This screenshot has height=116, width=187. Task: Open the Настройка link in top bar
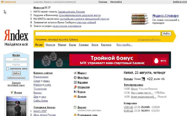pos(116,2)
